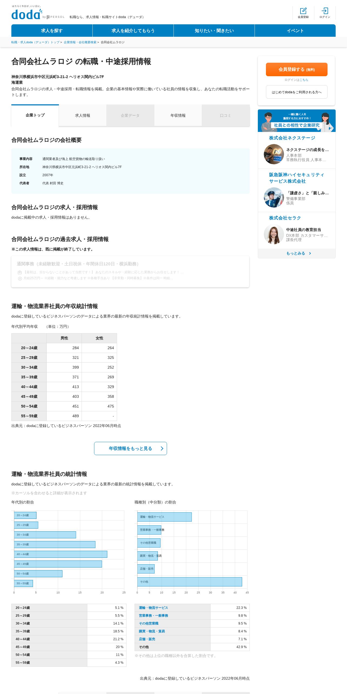This screenshot has height=694, width=347.
Task: Open 店舗・販売 table link
Action: pyautogui.click(x=147, y=639)
